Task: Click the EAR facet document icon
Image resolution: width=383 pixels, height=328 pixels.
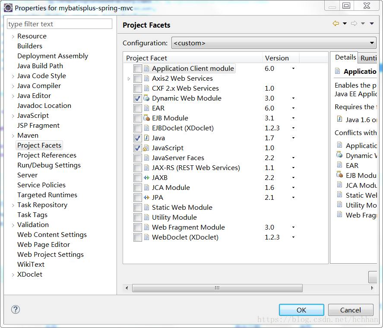Action: click(146, 108)
